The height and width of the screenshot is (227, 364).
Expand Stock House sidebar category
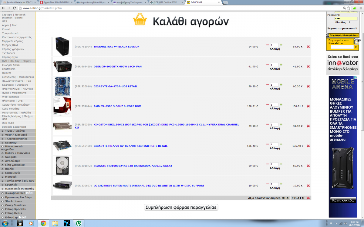click(18, 201)
